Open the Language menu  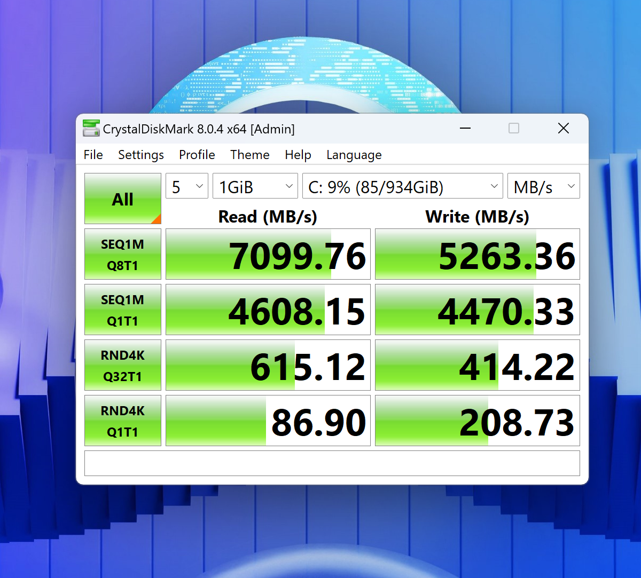(x=354, y=155)
